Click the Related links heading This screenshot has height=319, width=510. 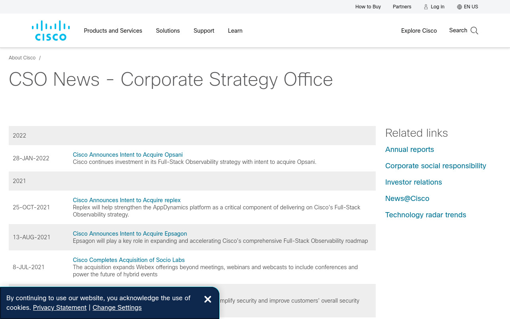417,133
